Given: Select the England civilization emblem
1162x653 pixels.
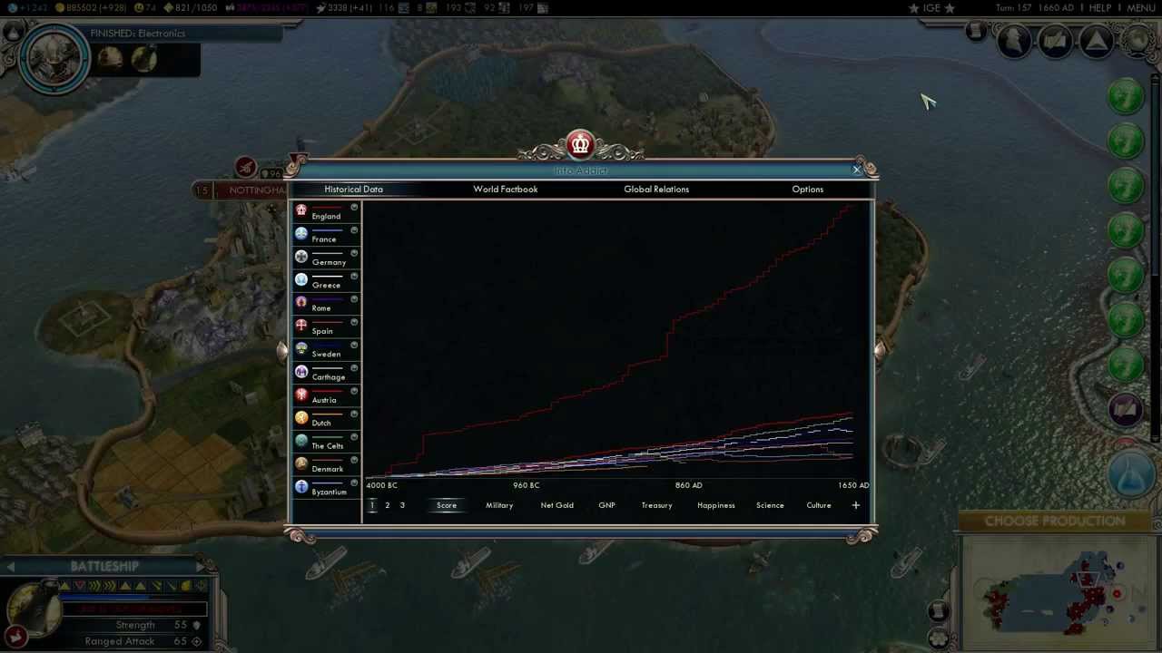Looking at the screenshot, I should pyautogui.click(x=301, y=210).
